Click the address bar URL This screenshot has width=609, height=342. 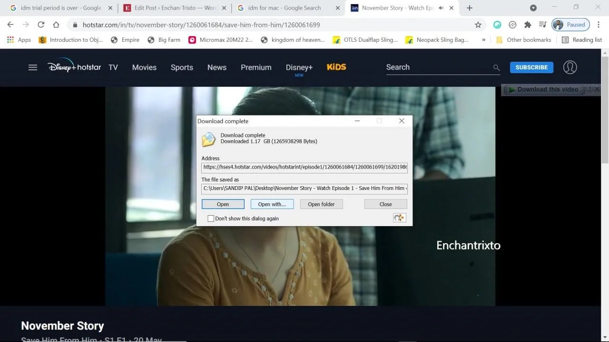pyautogui.click(x=201, y=25)
